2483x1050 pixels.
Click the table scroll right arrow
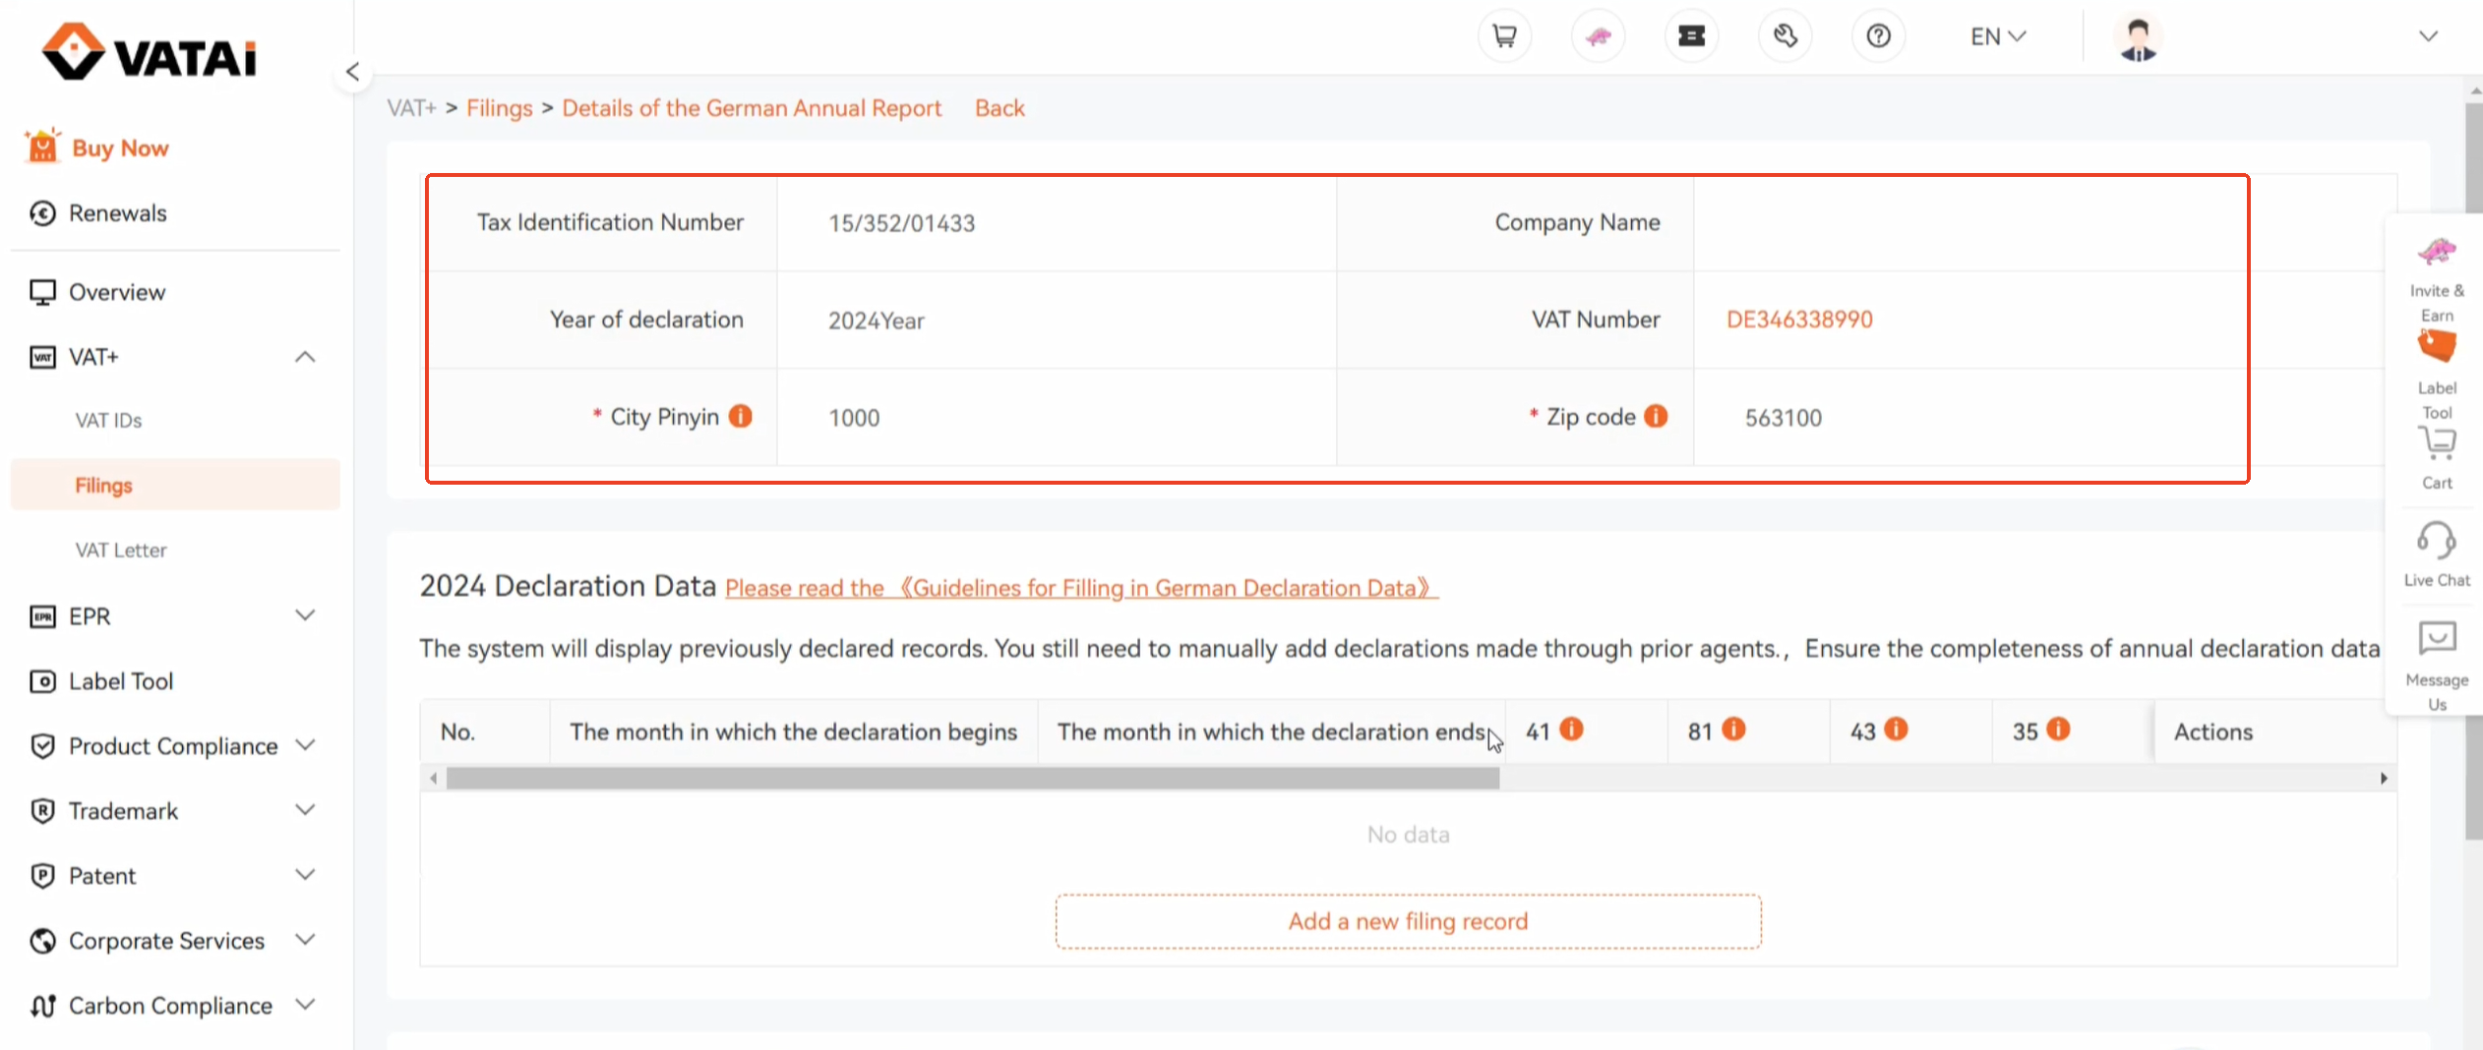[x=2384, y=779]
